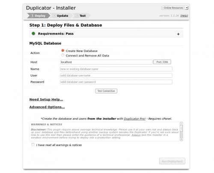214x173 pixels.
Task: Focus the database Password field
Action: [x=116, y=82]
